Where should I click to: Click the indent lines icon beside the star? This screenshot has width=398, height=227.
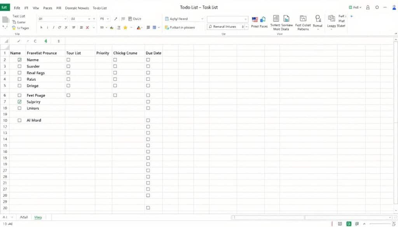pos(119,28)
